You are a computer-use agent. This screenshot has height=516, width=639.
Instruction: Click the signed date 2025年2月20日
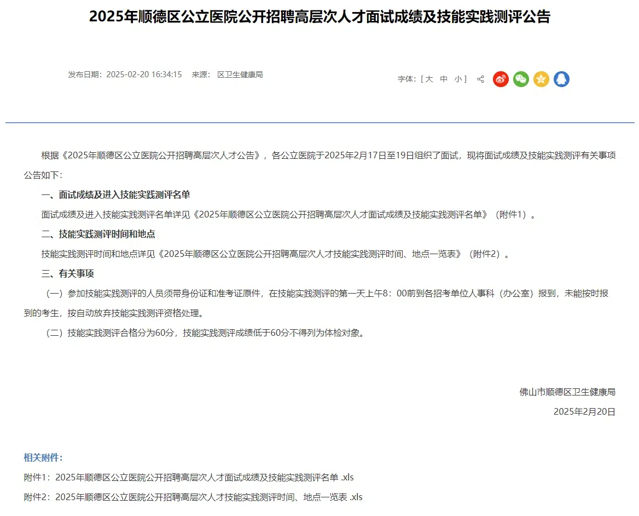(x=584, y=412)
